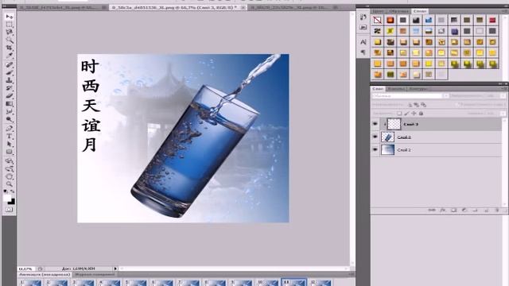The height and width of the screenshot is (286, 509).
Task: Open the layer blend mode dropdown
Action: coord(410,96)
